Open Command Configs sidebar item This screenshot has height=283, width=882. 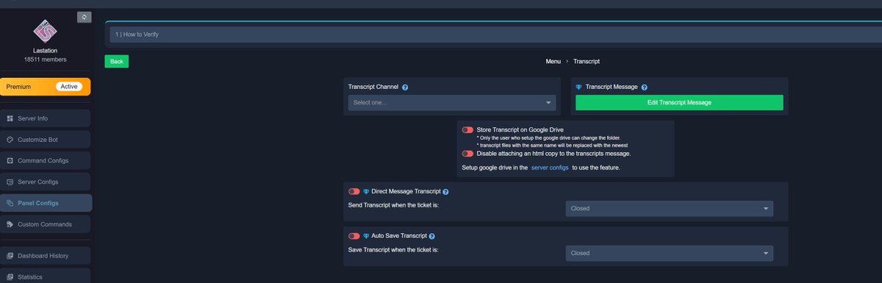pos(46,160)
